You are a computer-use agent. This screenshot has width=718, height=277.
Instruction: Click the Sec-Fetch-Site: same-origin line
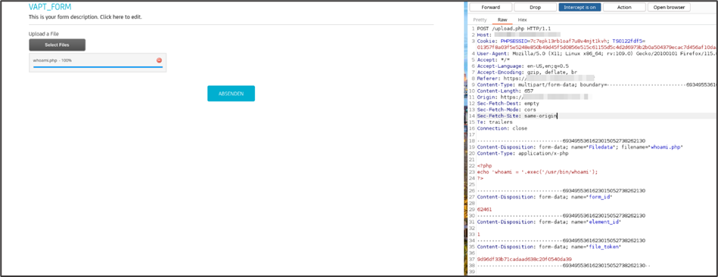coord(517,116)
